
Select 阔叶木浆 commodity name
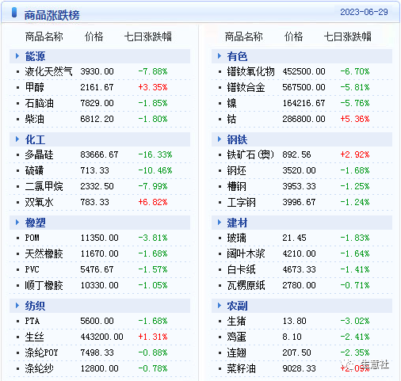pyautogui.click(x=246, y=253)
